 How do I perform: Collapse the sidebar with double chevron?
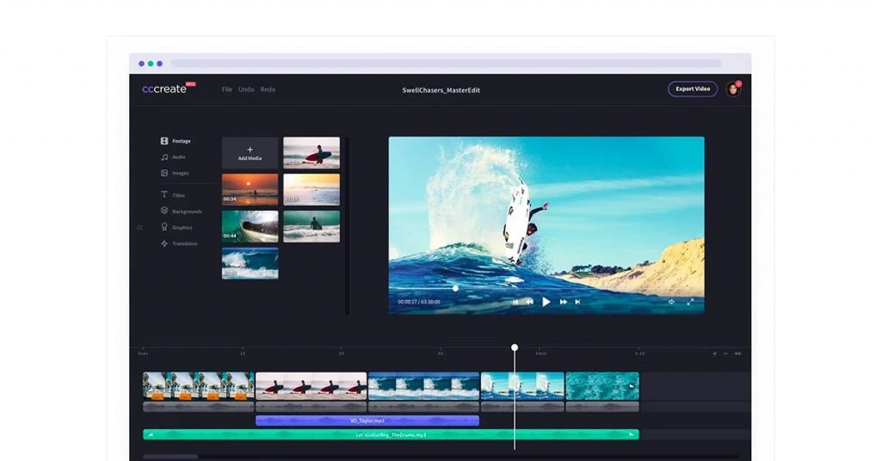click(x=140, y=227)
